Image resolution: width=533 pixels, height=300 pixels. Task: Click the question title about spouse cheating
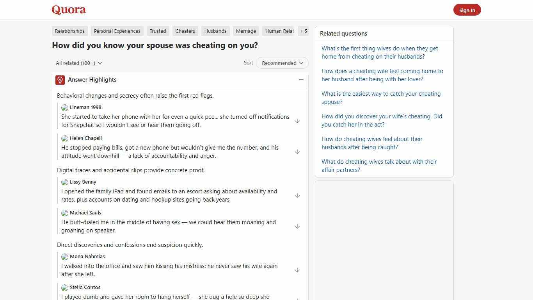tap(155, 45)
